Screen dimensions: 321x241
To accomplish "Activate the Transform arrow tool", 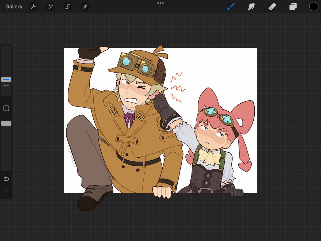I will [x=85, y=6].
